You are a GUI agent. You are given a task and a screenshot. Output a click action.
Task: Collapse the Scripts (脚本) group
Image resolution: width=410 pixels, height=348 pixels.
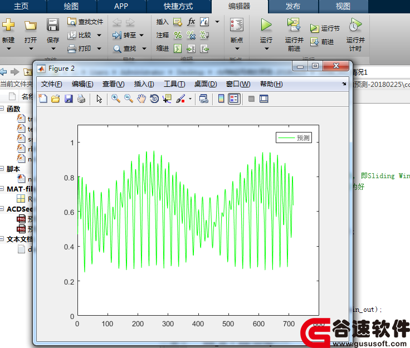pos(2,169)
